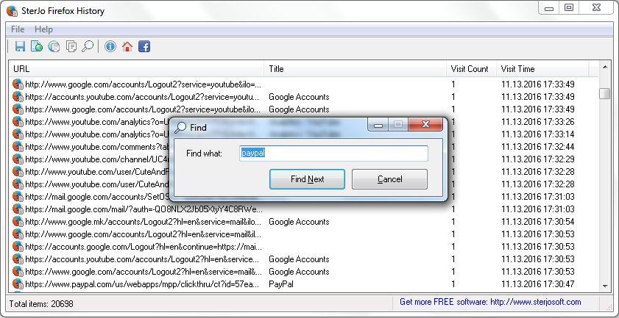Click the page-with-green-globe toolbar icon

(37, 46)
